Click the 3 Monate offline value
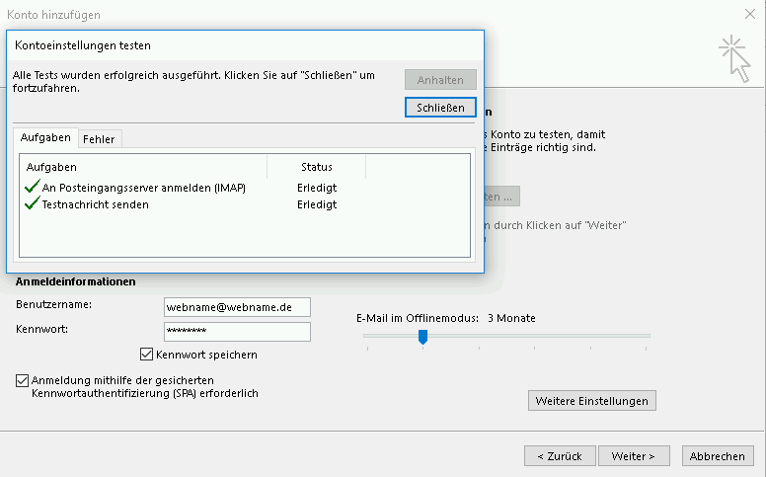The height and width of the screenshot is (477, 766). (x=511, y=318)
